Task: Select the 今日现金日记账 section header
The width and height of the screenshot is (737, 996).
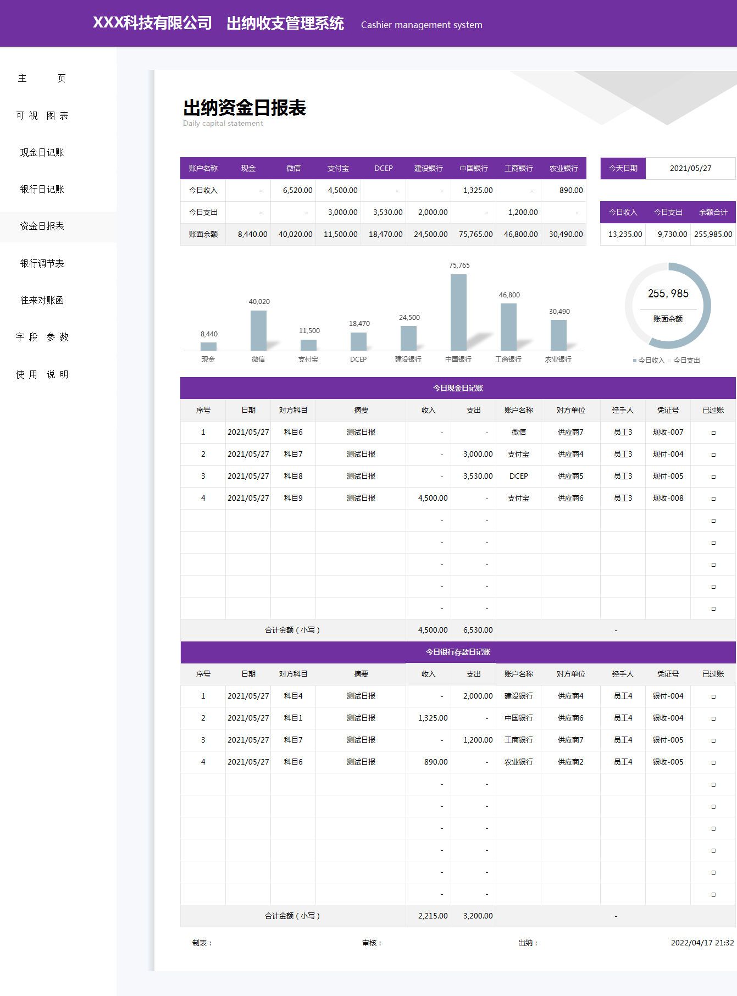Action: (x=457, y=388)
